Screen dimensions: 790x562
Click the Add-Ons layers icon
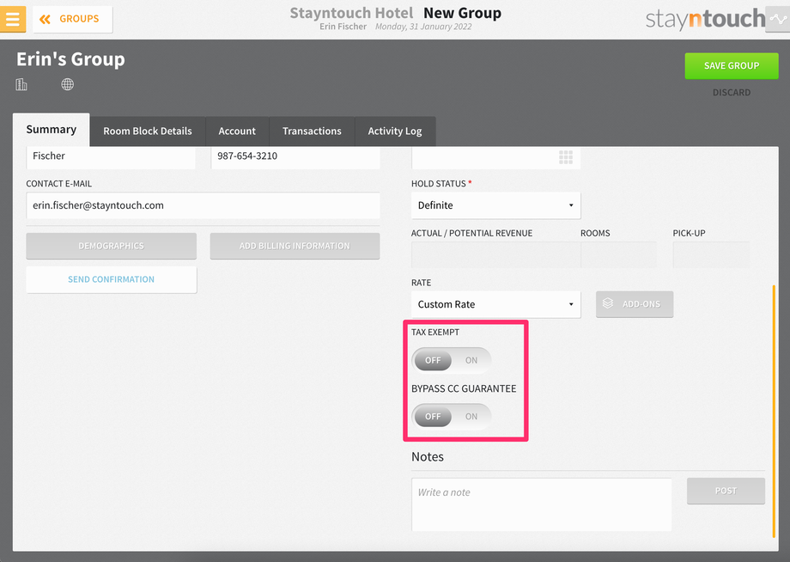608,303
